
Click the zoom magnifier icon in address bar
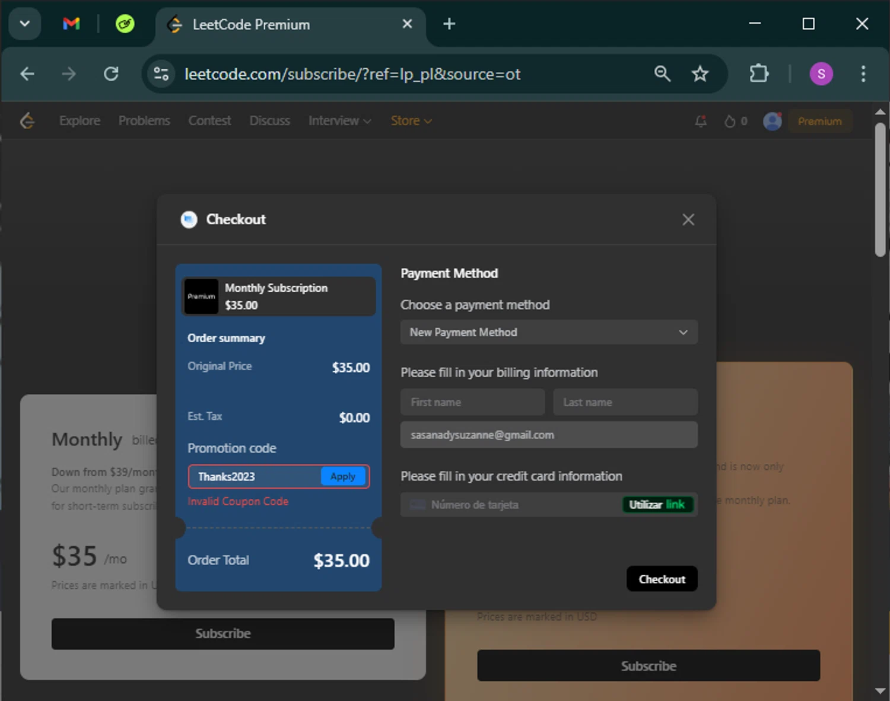662,74
